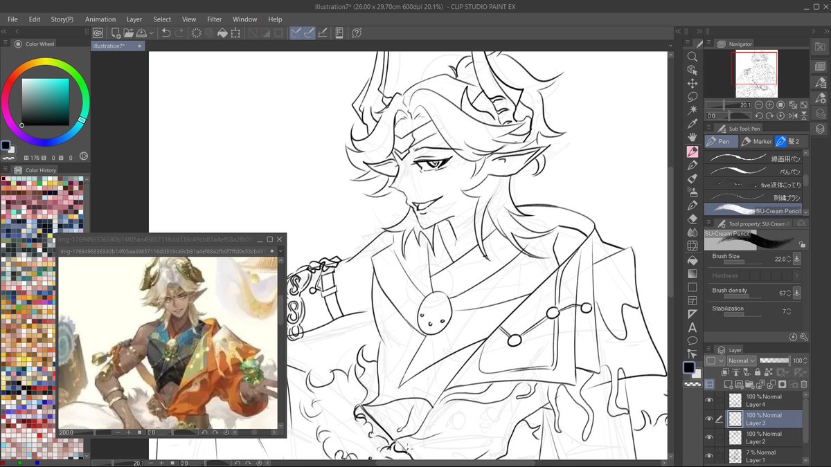Click Zoom out button in Navigator
The height and width of the screenshot is (467, 831).
pyautogui.click(x=758, y=105)
